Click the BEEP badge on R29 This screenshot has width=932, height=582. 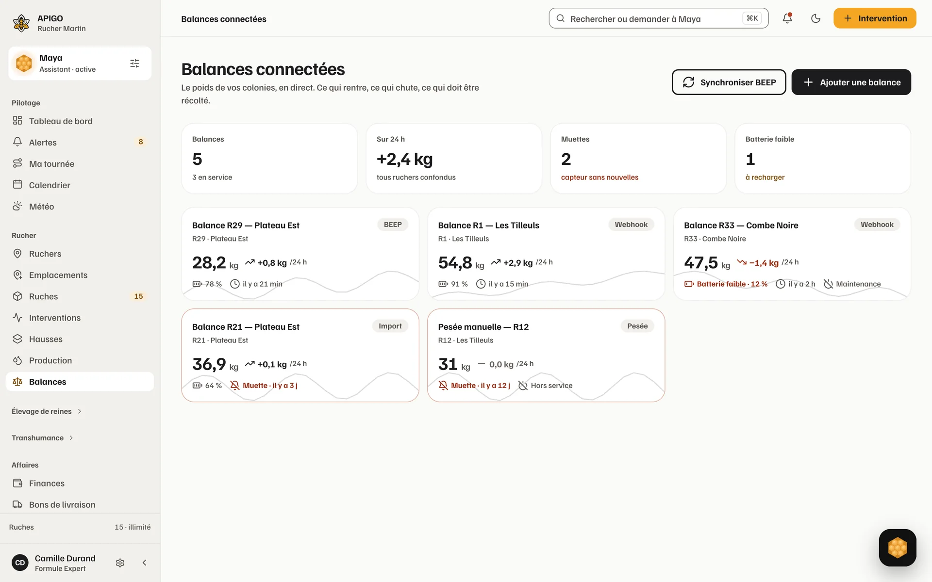[393, 225]
